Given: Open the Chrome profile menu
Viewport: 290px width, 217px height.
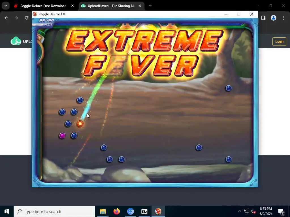Looking at the screenshot, I should (274, 18).
